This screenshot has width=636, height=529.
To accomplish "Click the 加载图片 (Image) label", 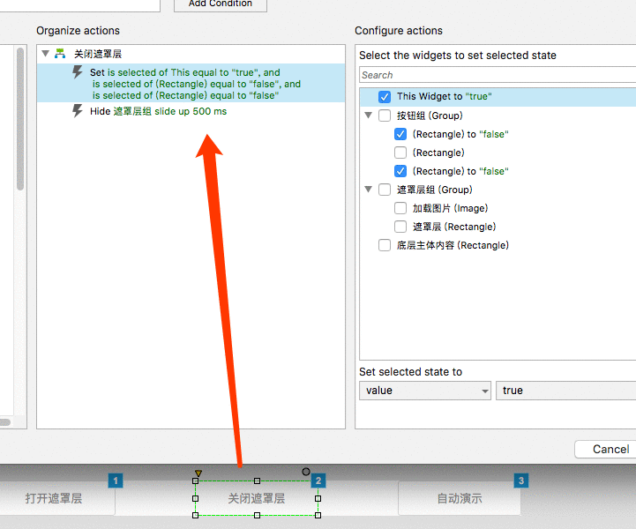I will (450, 208).
